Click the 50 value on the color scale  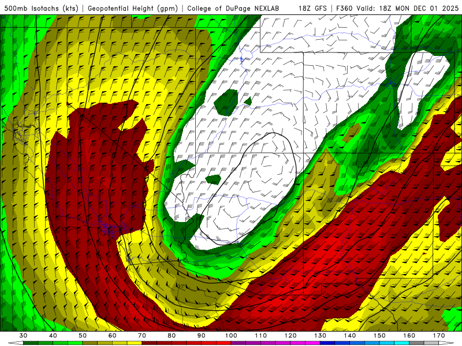tap(83, 336)
